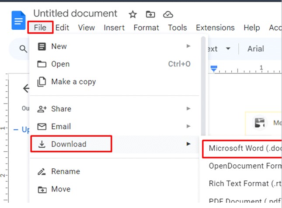Screen dimensions: 282x208
Task: Click the blue indent marker on ruler
Action: (214, 69)
